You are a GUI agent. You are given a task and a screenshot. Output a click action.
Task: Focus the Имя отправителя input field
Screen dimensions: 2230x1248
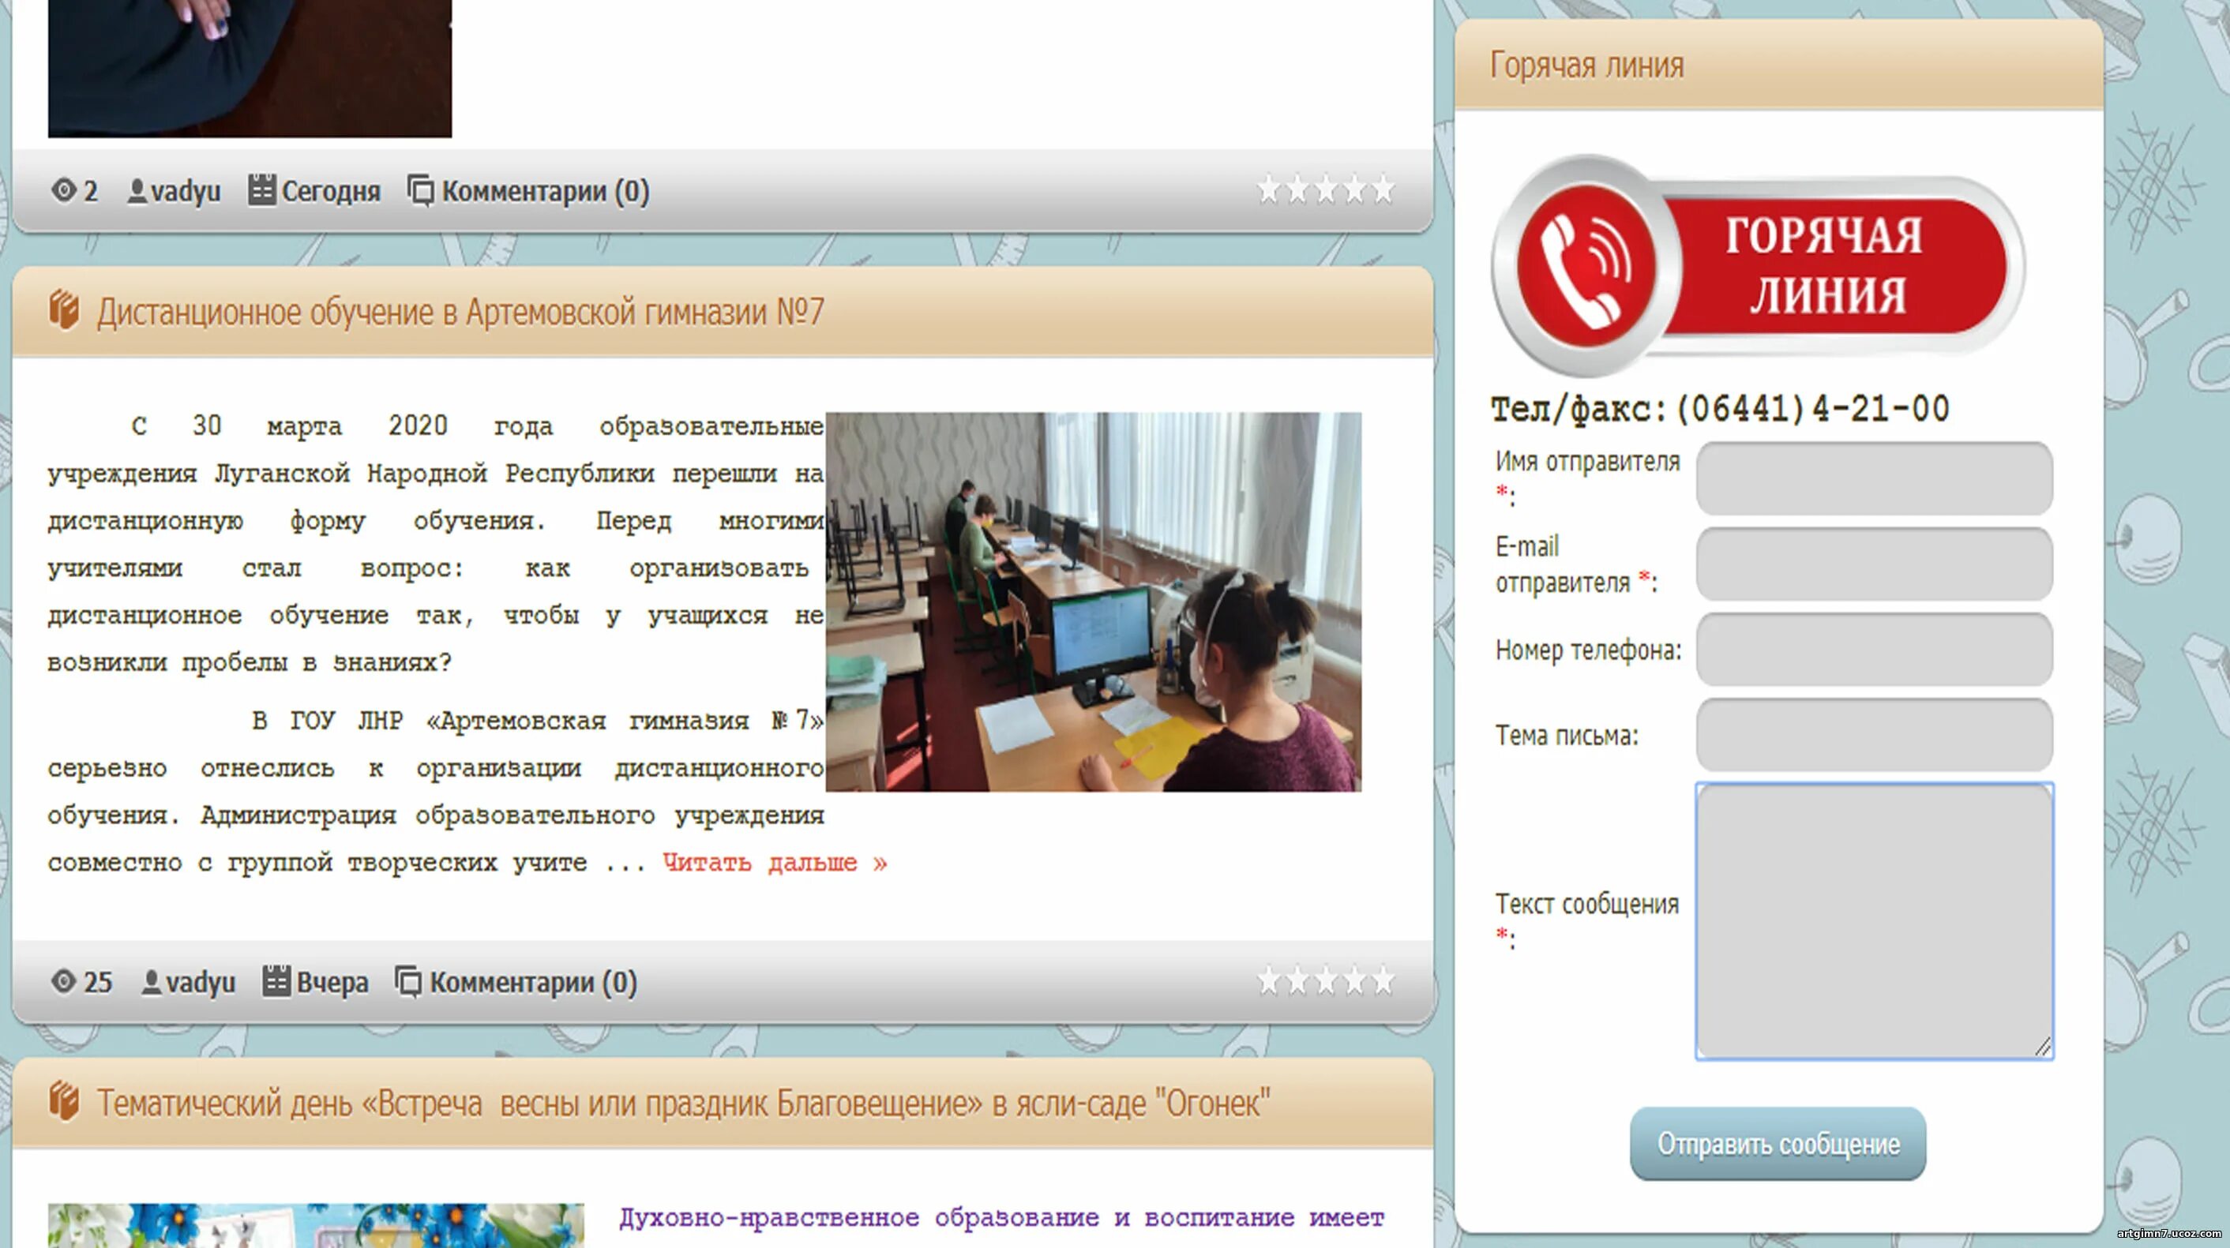point(1873,478)
